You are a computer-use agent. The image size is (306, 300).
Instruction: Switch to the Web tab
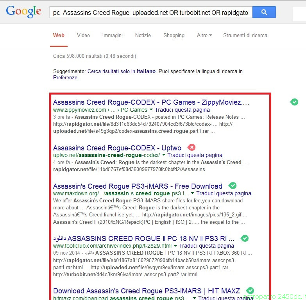tap(59, 35)
